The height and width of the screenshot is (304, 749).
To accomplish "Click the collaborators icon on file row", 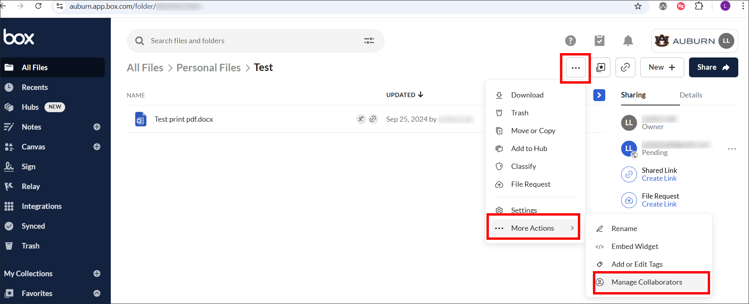I will [x=361, y=119].
